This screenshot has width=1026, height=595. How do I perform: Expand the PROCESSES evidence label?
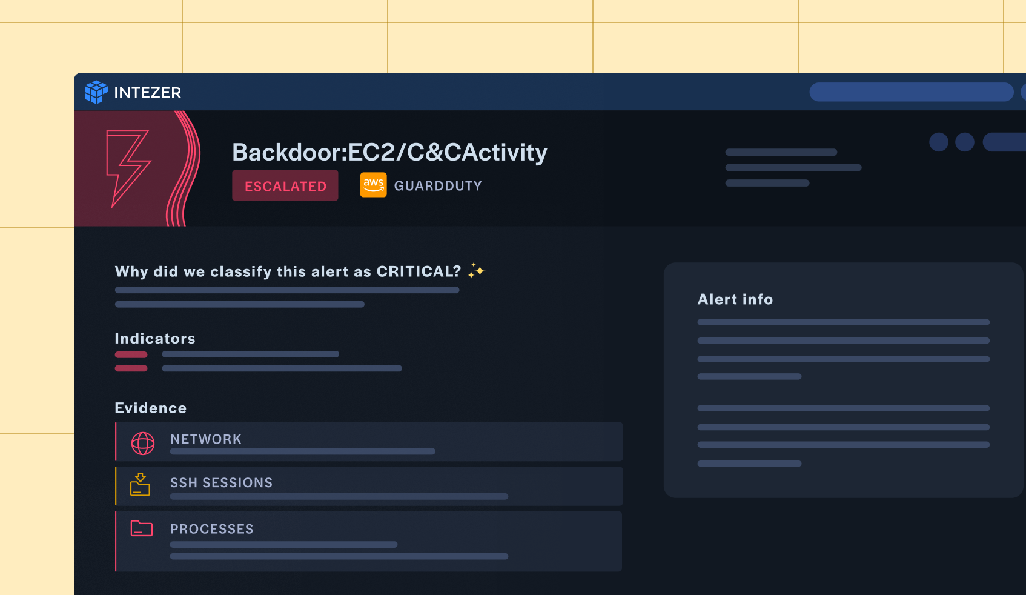pos(212,529)
